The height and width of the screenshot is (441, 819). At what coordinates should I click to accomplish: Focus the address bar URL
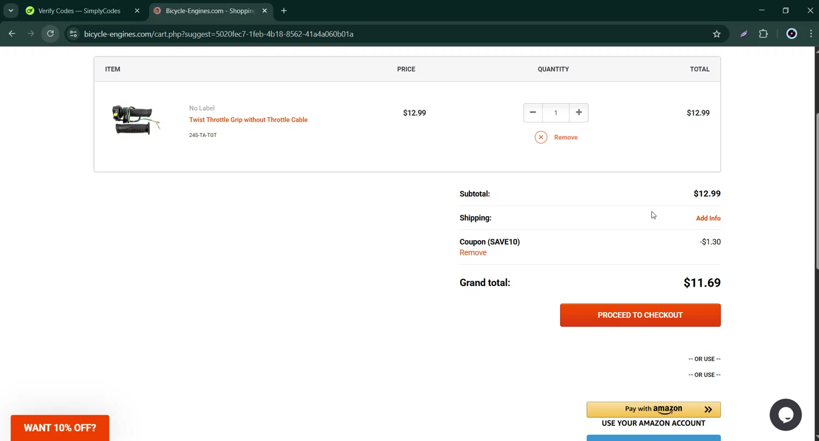pyautogui.click(x=218, y=34)
